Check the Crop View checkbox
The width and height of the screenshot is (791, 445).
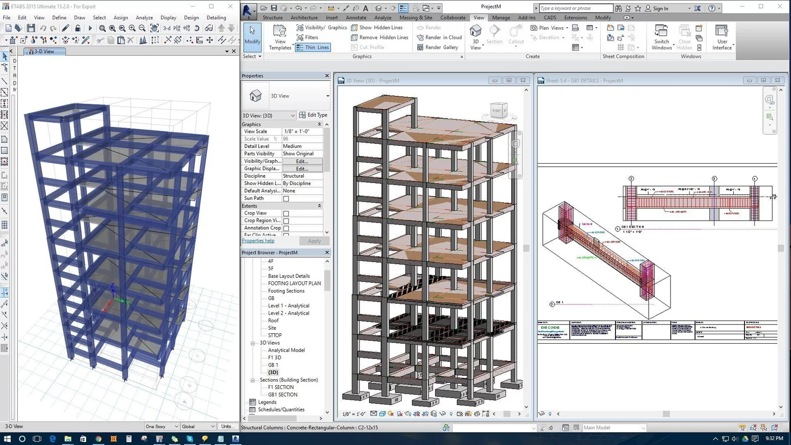pos(286,214)
